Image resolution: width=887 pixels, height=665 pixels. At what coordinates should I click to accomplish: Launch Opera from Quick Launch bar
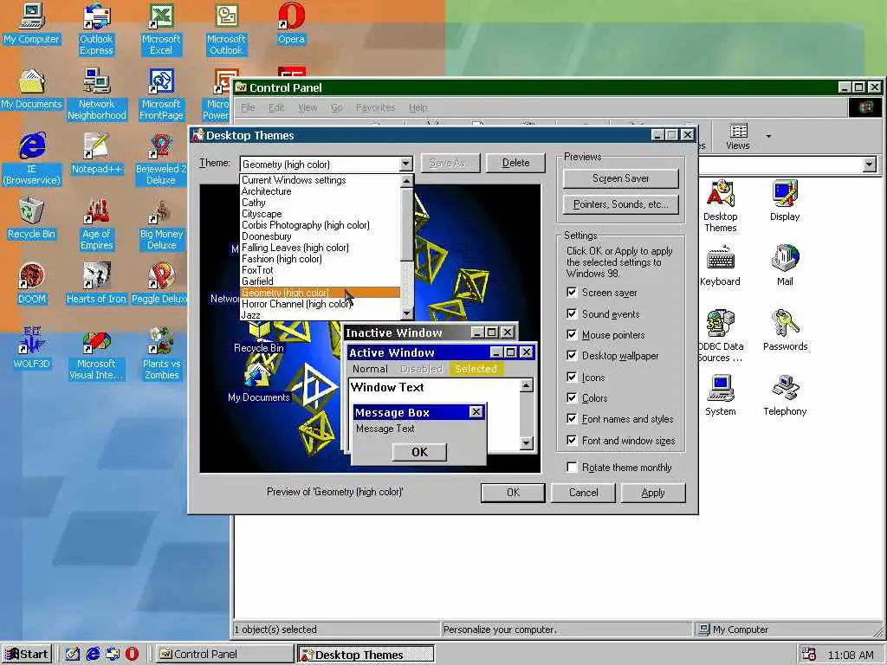tap(132, 654)
